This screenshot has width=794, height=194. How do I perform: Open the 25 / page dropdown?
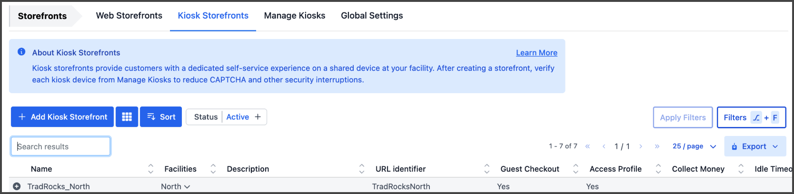coord(695,146)
